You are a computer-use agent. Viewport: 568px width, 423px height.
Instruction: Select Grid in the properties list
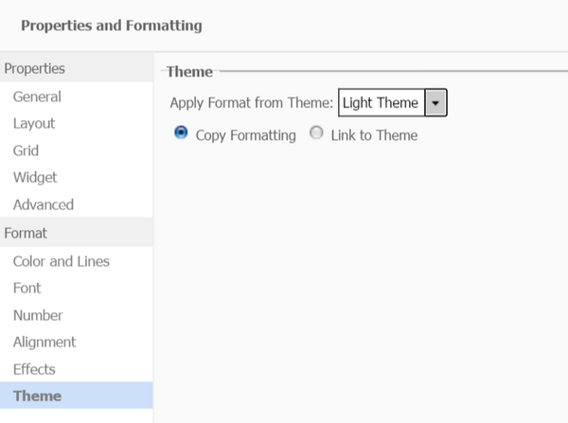pyautogui.click(x=26, y=150)
